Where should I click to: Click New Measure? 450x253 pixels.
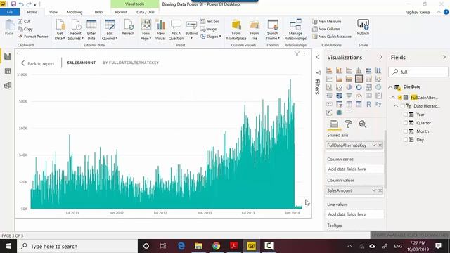(x=326, y=22)
